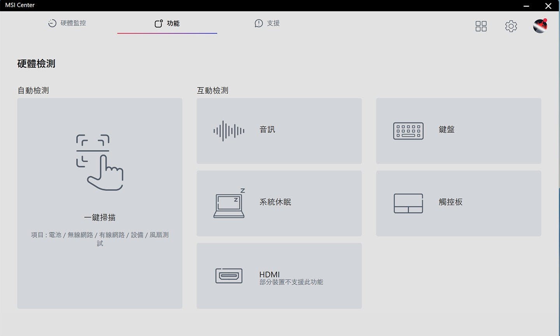Launch the 鍵盤 test card
This screenshot has height=336, width=560.
(446, 130)
